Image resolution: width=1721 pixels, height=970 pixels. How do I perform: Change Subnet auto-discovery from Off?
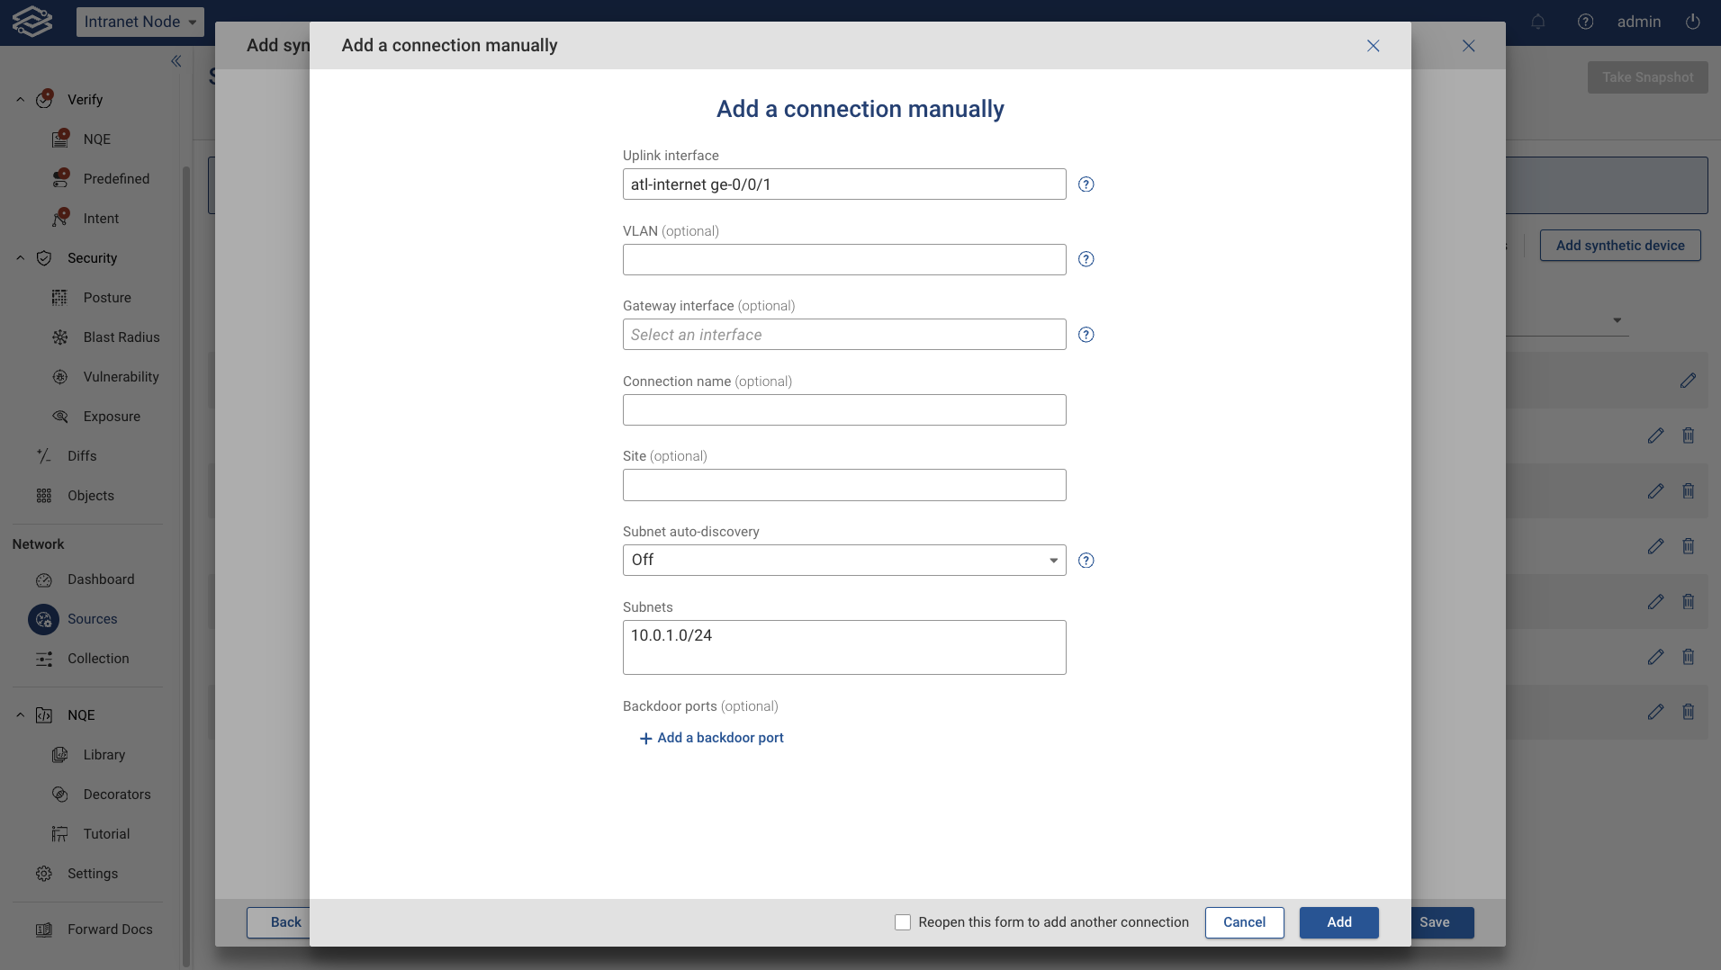[x=842, y=560]
